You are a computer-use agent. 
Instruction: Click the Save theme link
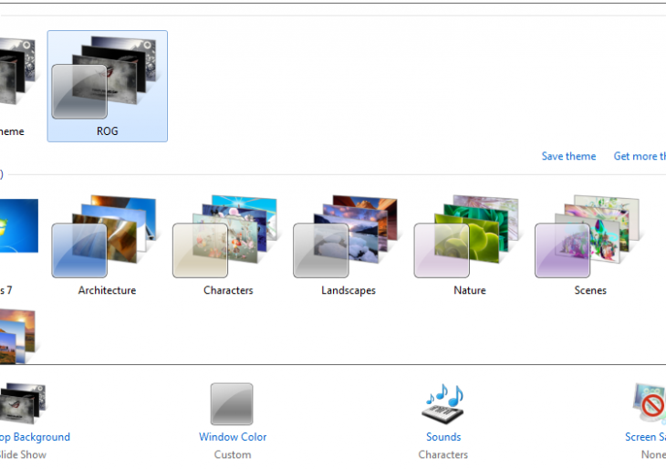pyautogui.click(x=568, y=156)
